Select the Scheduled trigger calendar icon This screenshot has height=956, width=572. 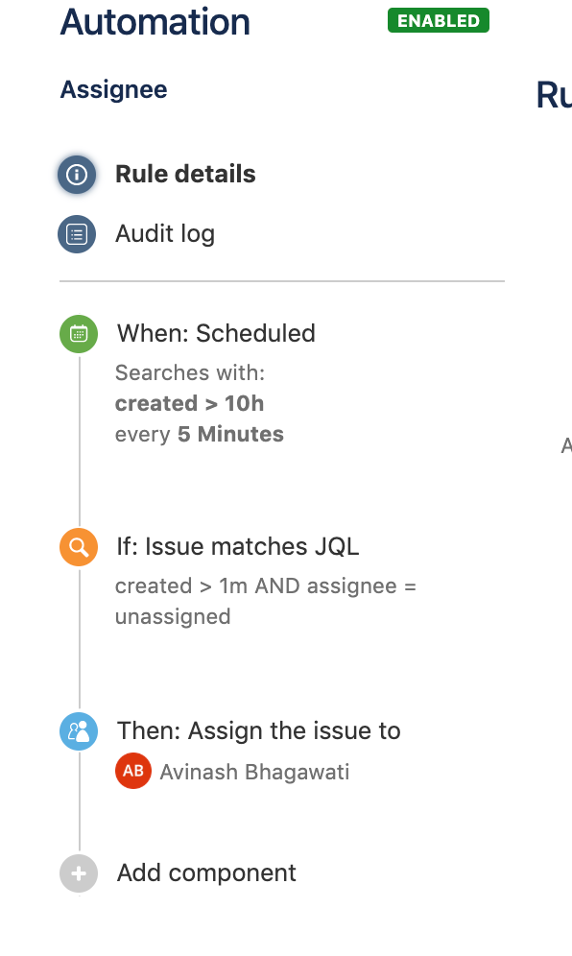[78, 334]
